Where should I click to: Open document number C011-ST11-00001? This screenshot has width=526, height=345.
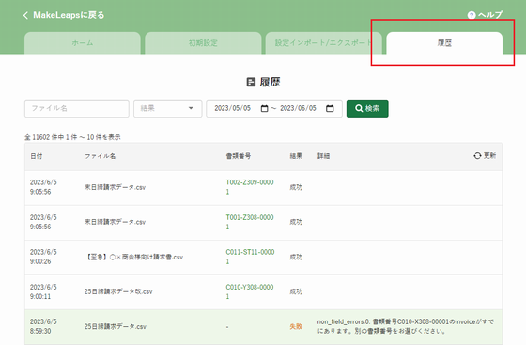pos(250,257)
